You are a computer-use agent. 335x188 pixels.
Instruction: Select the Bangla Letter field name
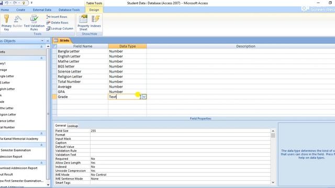click(83, 51)
